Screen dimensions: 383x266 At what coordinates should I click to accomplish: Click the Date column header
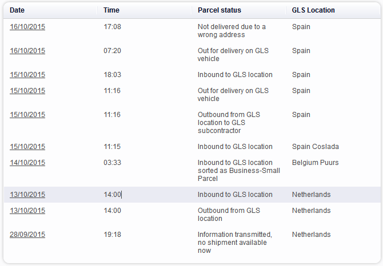tap(17, 10)
